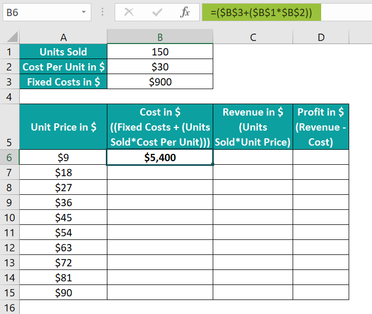
Task: Select row 4 header
Action: [9, 97]
